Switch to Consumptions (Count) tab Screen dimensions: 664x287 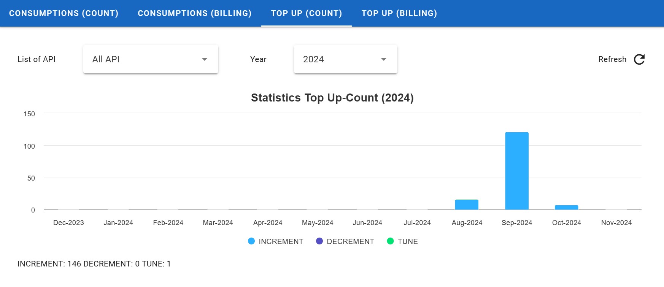click(64, 13)
